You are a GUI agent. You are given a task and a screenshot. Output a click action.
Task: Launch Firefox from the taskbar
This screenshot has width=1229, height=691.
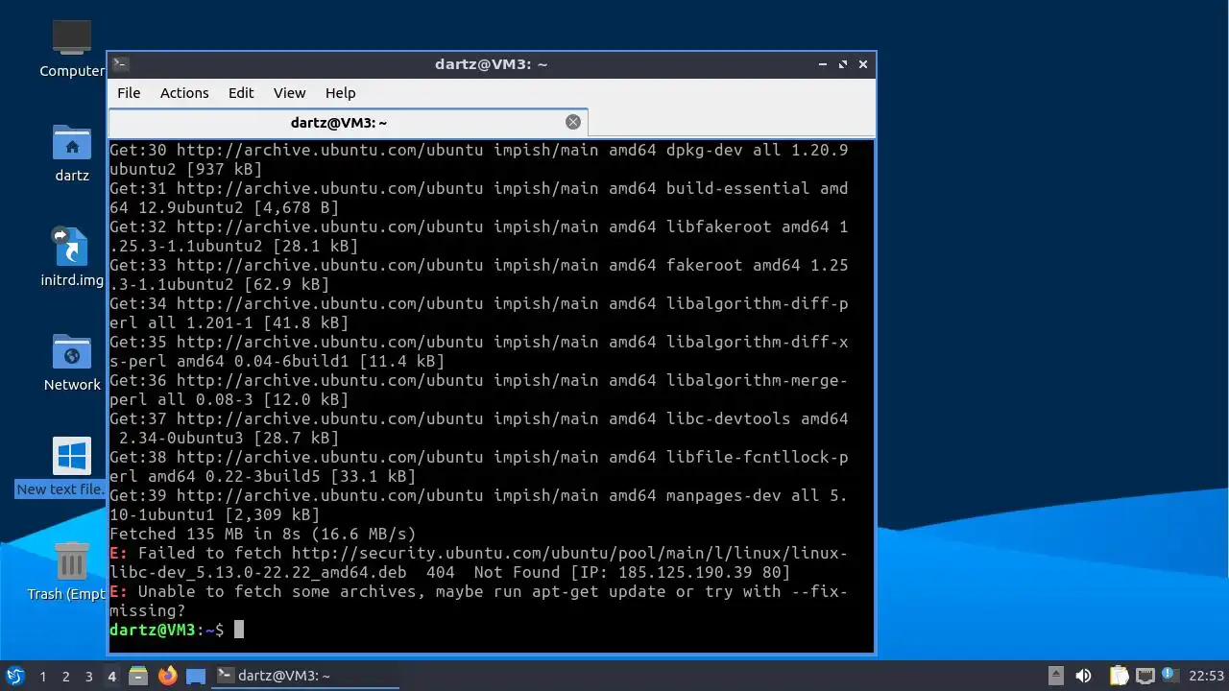tap(167, 676)
